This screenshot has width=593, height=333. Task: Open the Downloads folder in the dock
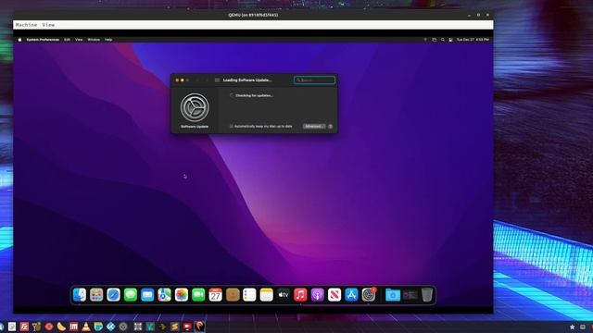coord(393,295)
